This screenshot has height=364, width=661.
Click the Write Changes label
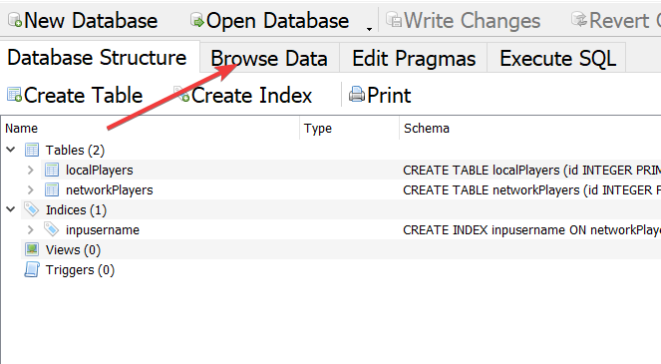tap(472, 21)
